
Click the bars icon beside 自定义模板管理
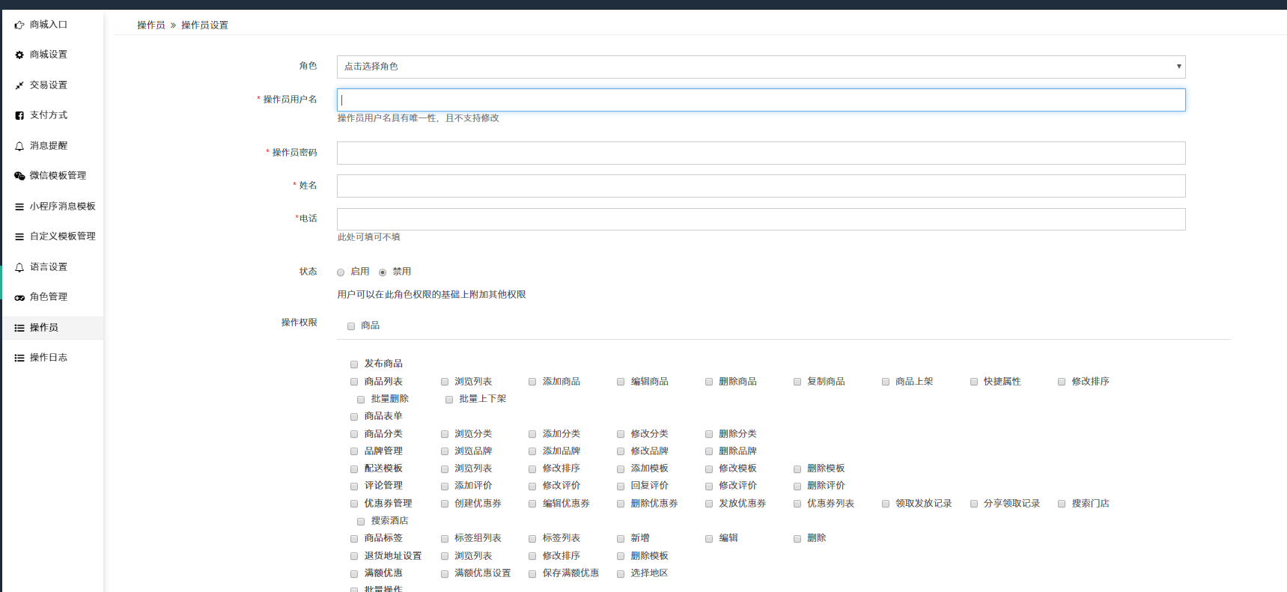click(19, 237)
